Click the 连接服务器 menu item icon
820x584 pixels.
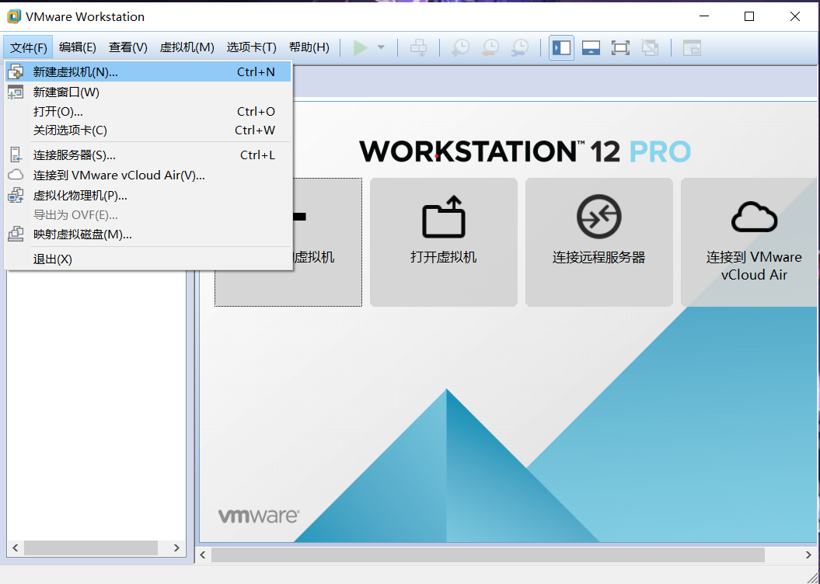tap(16, 155)
